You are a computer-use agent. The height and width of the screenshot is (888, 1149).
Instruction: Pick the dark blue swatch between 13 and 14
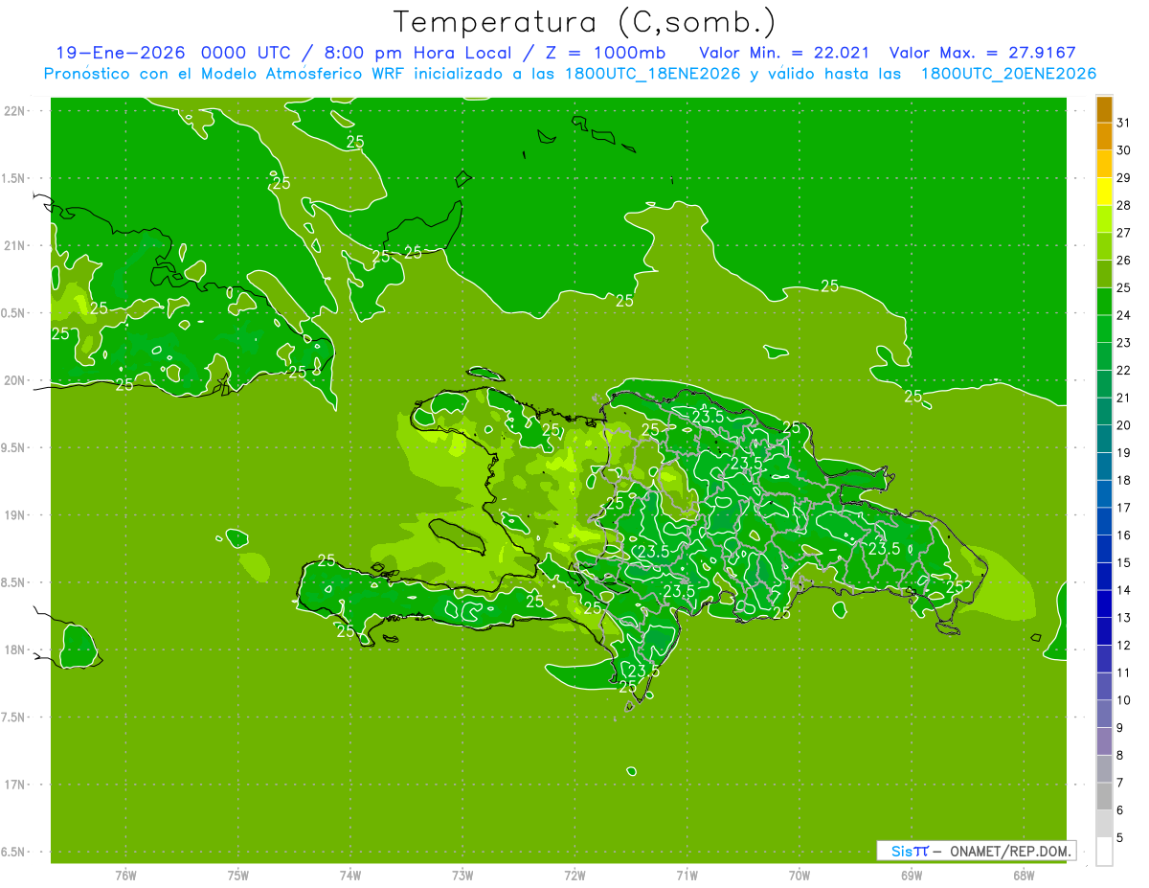click(1104, 603)
